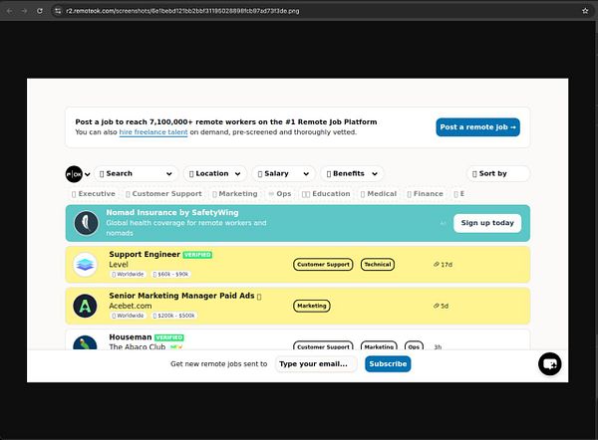Click the Technical tag on Support Engineer
This screenshot has width=598, height=440.
[x=378, y=265]
